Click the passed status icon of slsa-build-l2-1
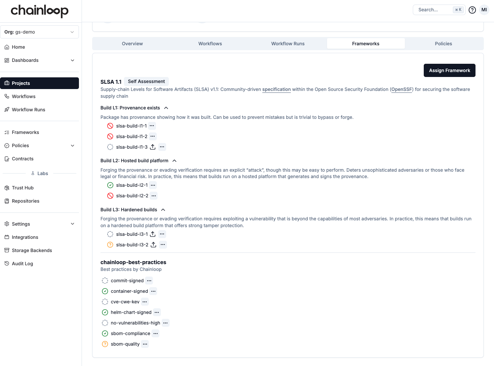 click(110, 185)
